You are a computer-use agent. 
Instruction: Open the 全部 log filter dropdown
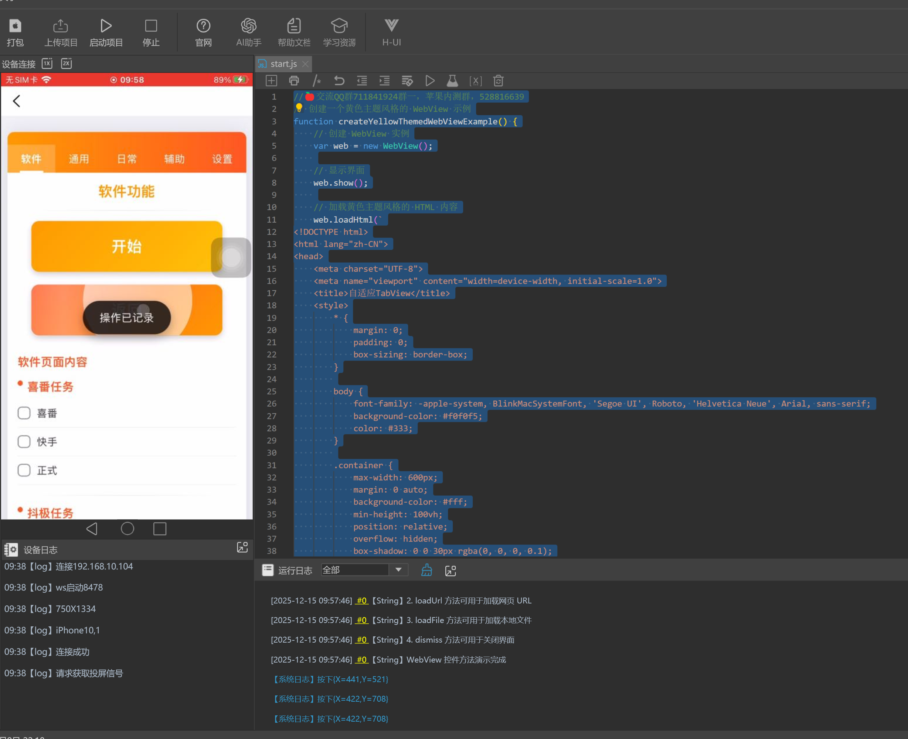tap(398, 569)
